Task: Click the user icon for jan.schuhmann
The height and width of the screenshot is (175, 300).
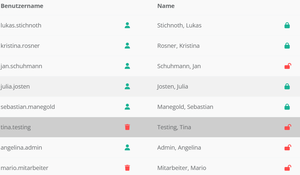Action: point(127,66)
